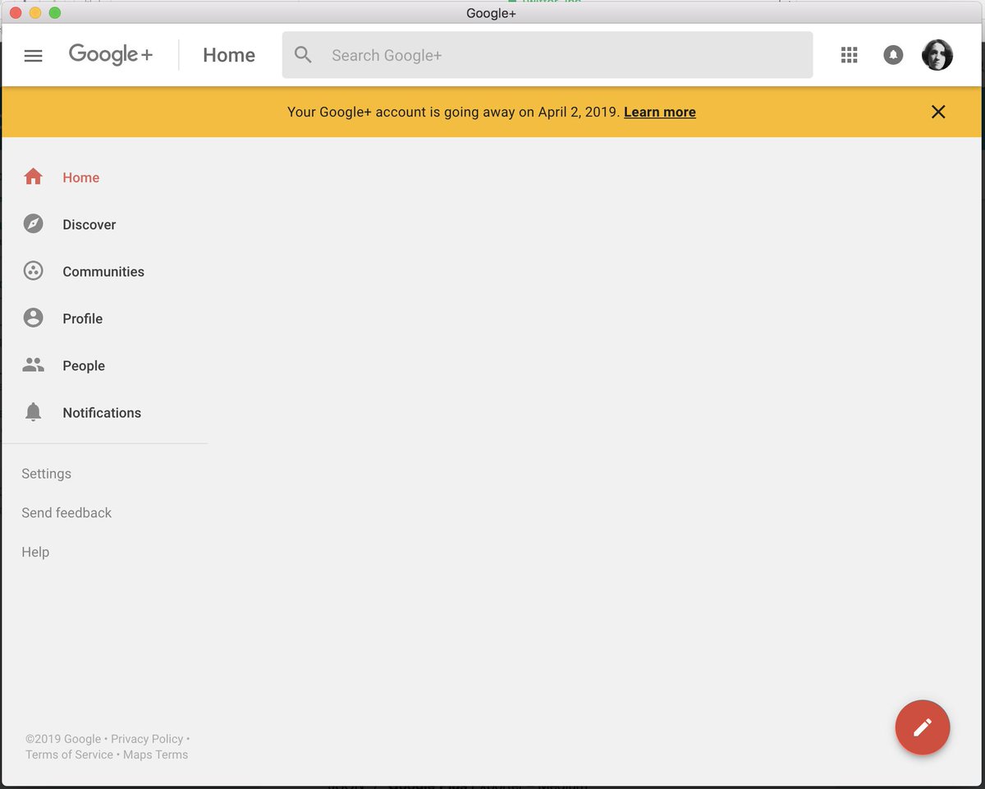This screenshot has width=985, height=789.
Task: Minimize the Google+ window
Action: 34,12
